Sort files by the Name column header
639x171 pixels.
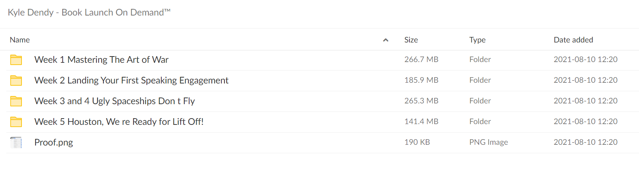(x=20, y=40)
